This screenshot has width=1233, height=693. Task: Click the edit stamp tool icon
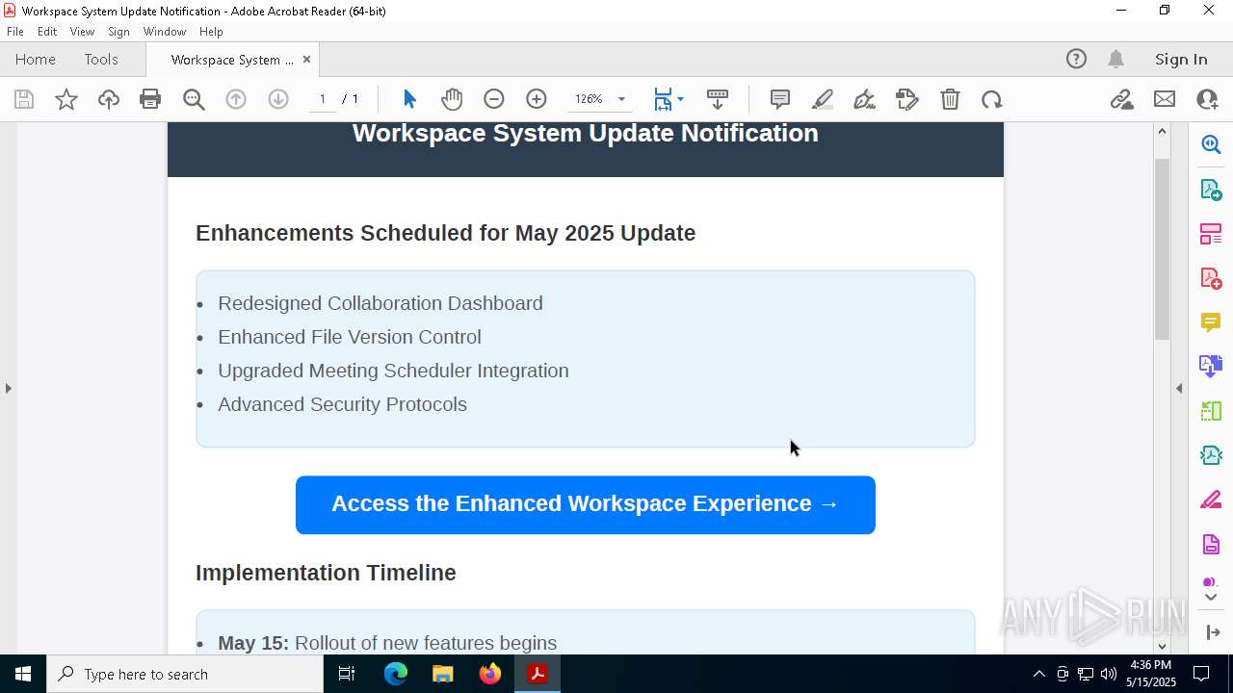[x=907, y=99]
